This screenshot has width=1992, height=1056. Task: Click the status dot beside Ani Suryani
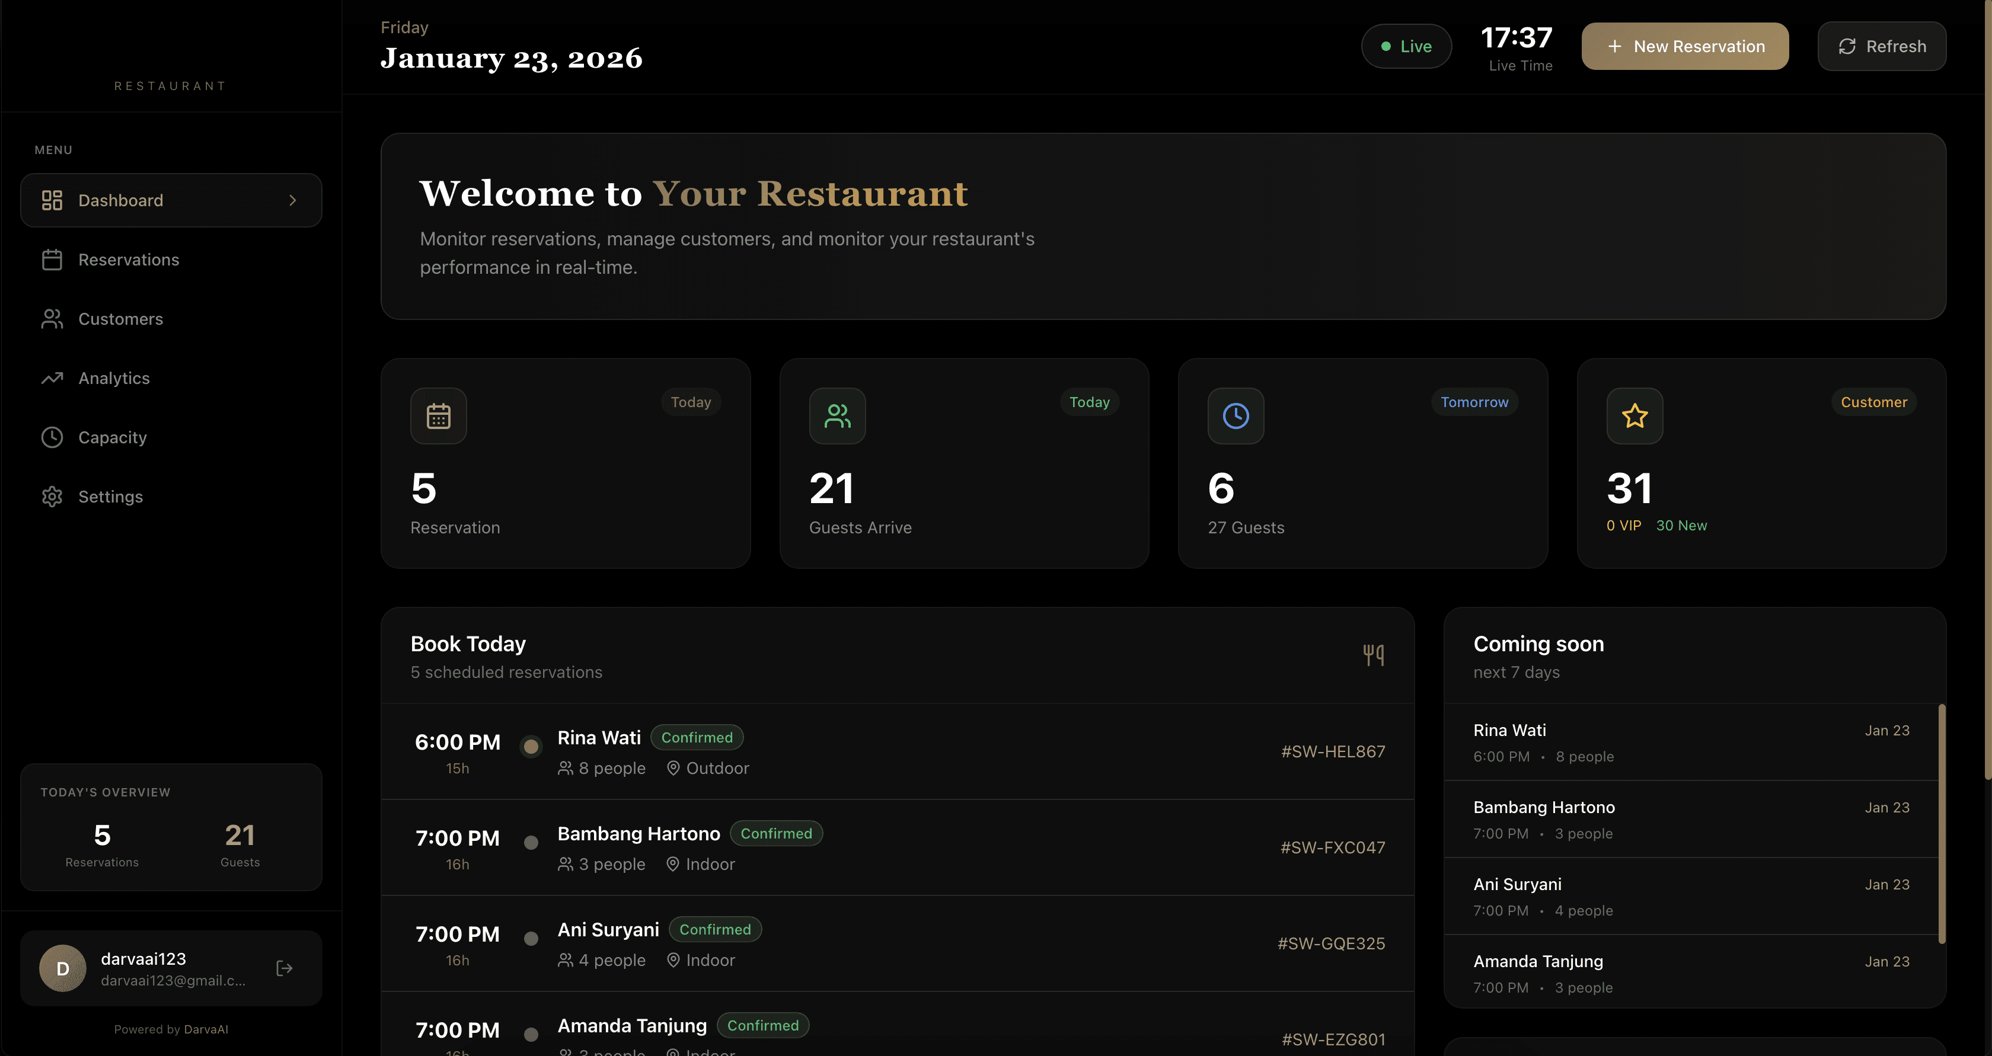click(x=531, y=939)
